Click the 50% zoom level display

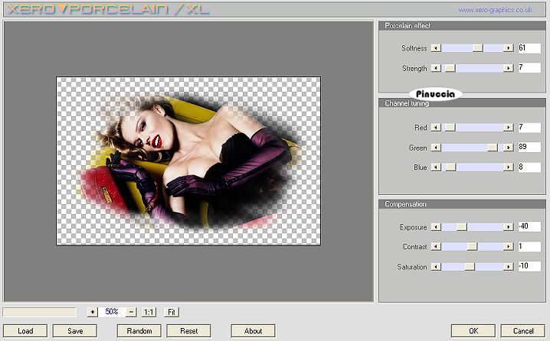point(112,312)
